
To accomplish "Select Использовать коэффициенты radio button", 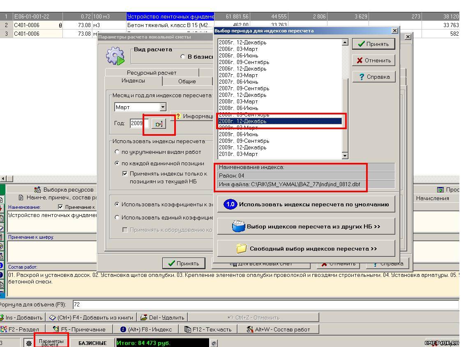I will click(117, 204).
